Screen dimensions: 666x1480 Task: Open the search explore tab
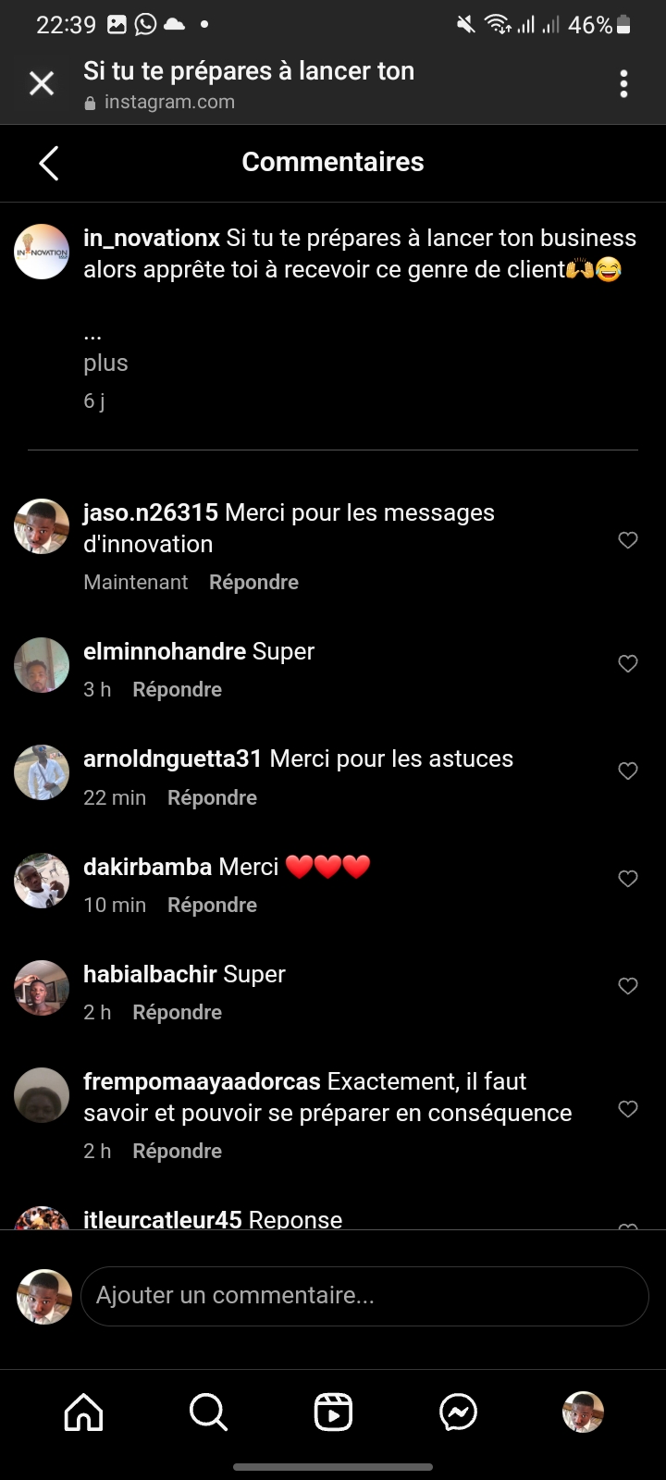click(x=208, y=1412)
